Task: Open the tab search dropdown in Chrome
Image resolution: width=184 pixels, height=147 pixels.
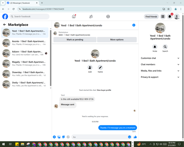Action: click(3, 3)
